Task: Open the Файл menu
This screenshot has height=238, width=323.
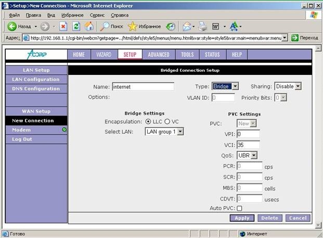Action: [15, 15]
